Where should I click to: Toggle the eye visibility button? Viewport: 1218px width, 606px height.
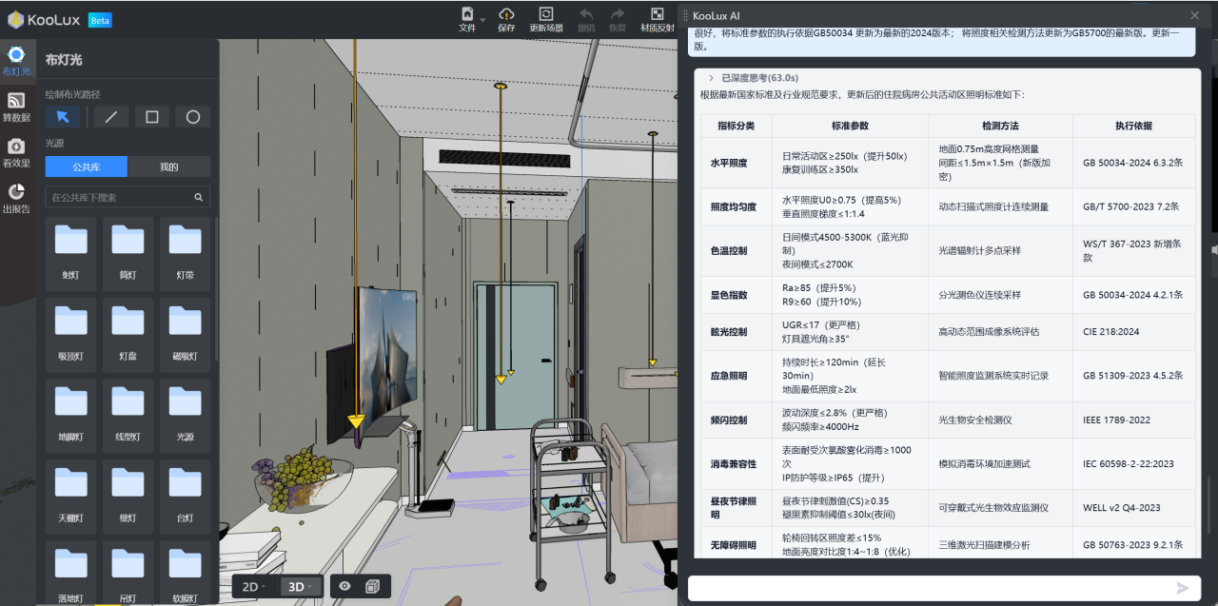coord(345,587)
